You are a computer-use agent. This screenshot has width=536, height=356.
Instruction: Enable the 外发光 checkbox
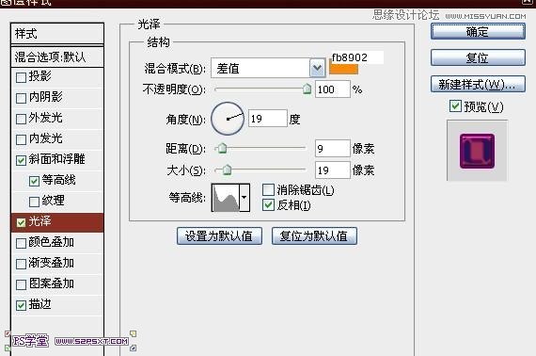[21, 119]
